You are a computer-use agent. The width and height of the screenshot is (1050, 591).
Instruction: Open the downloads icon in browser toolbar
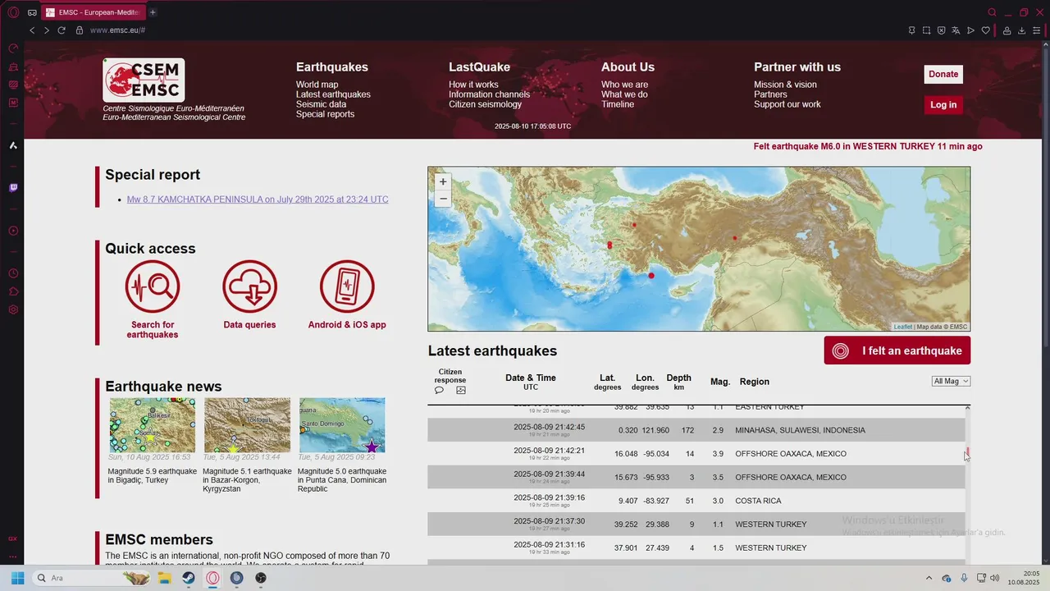pos(1022,30)
